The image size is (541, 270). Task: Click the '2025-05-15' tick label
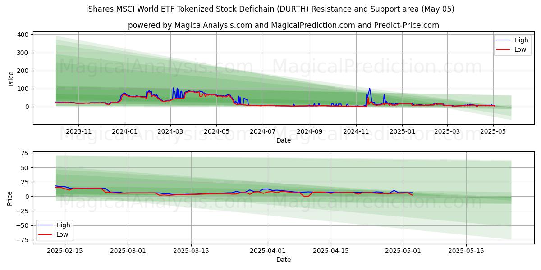click(466, 251)
